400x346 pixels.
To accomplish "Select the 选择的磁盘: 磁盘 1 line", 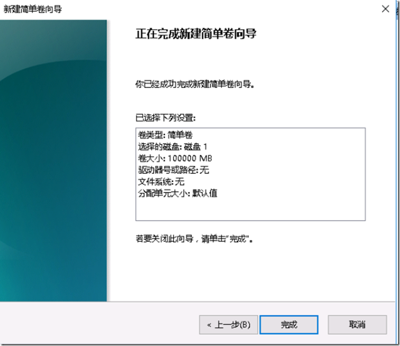I will click(173, 146).
